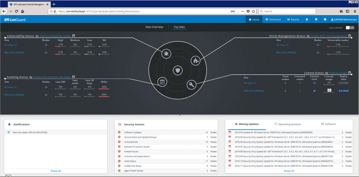Image resolution: width=359 pixels, height=177 pixels.
Task: Click the Unauthorized Applications sensor row
Action: (x=167, y=156)
